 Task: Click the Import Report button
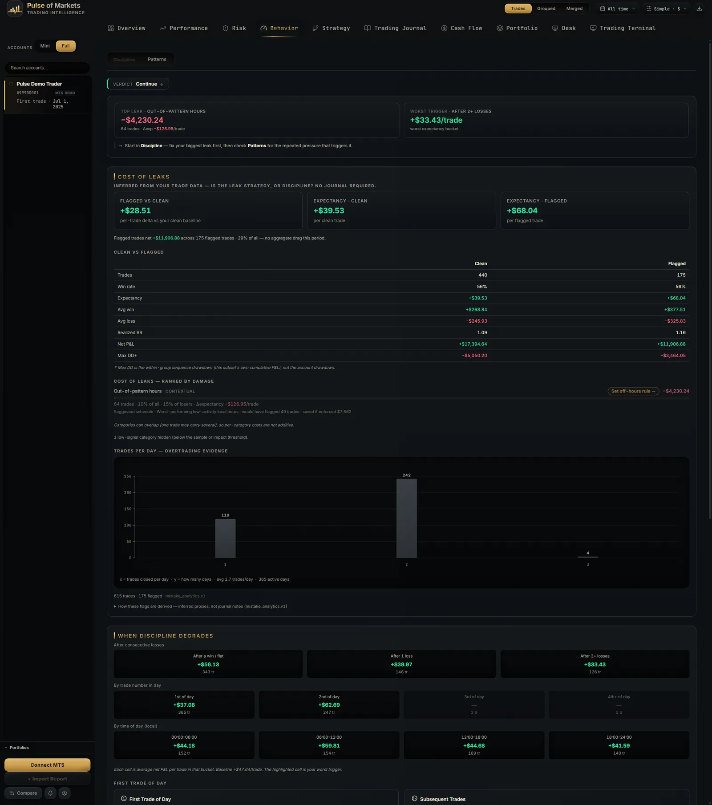47,779
